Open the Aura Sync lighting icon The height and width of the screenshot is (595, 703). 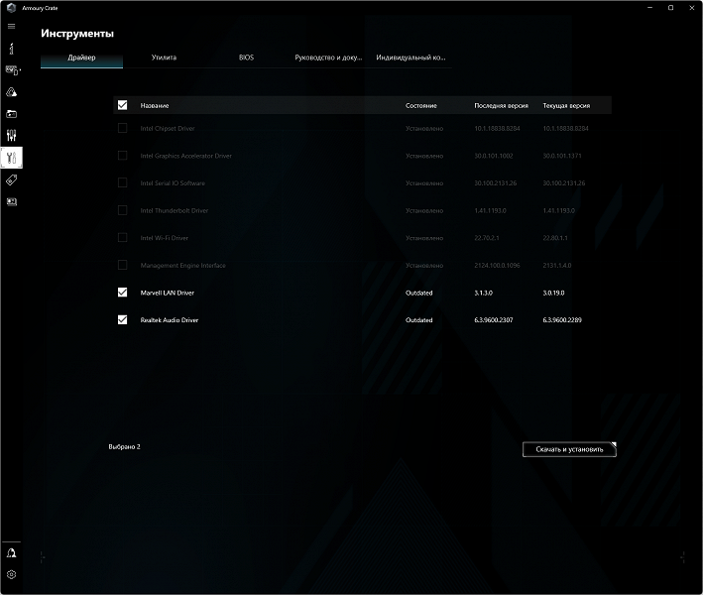tap(11, 92)
